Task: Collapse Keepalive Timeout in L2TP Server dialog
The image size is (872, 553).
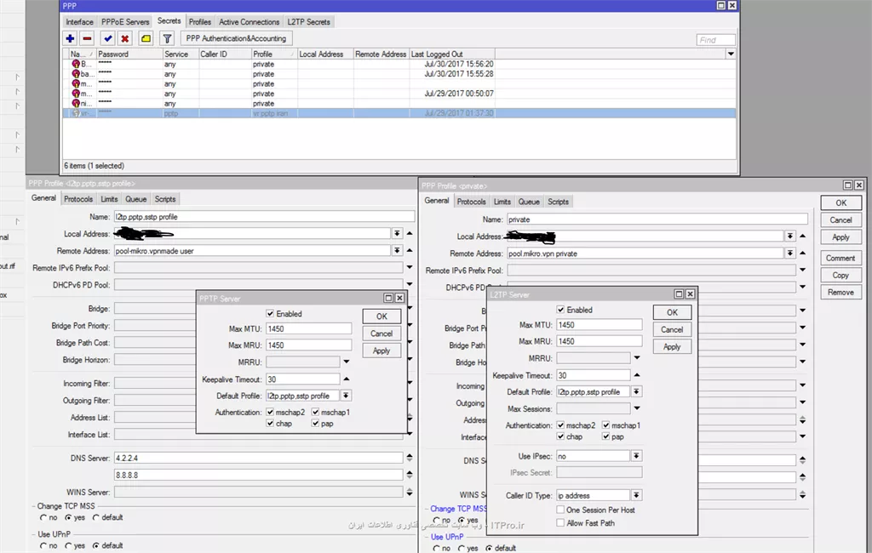Action: (x=637, y=375)
